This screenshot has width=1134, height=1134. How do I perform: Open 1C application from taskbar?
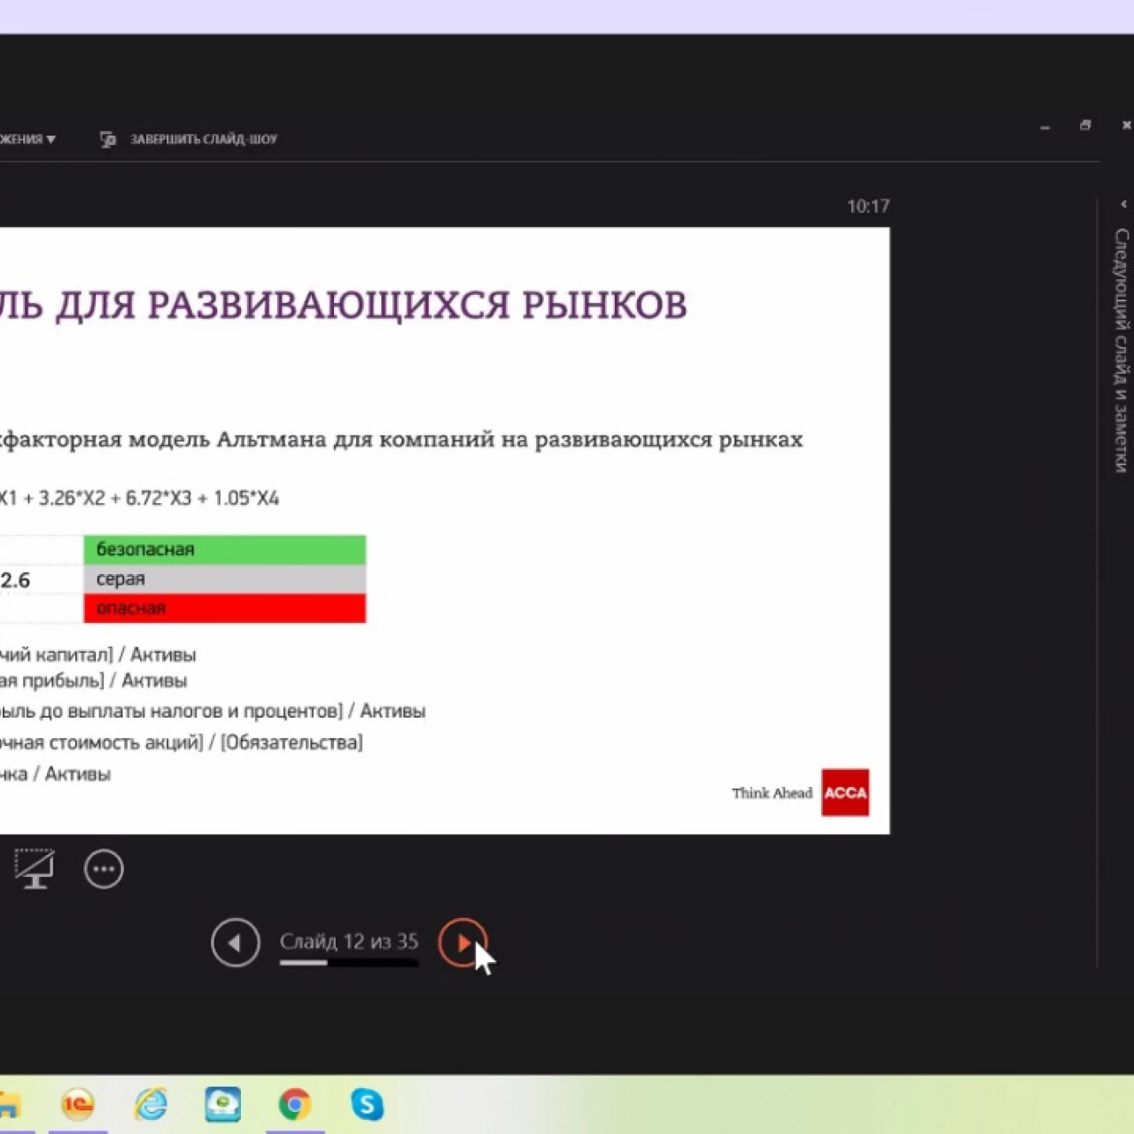click(78, 1104)
